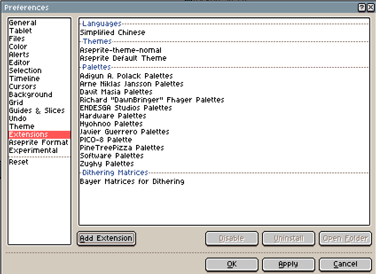Click Reset in the sidebar
The height and width of the screenshot is (274, 376).
[39, 162]
